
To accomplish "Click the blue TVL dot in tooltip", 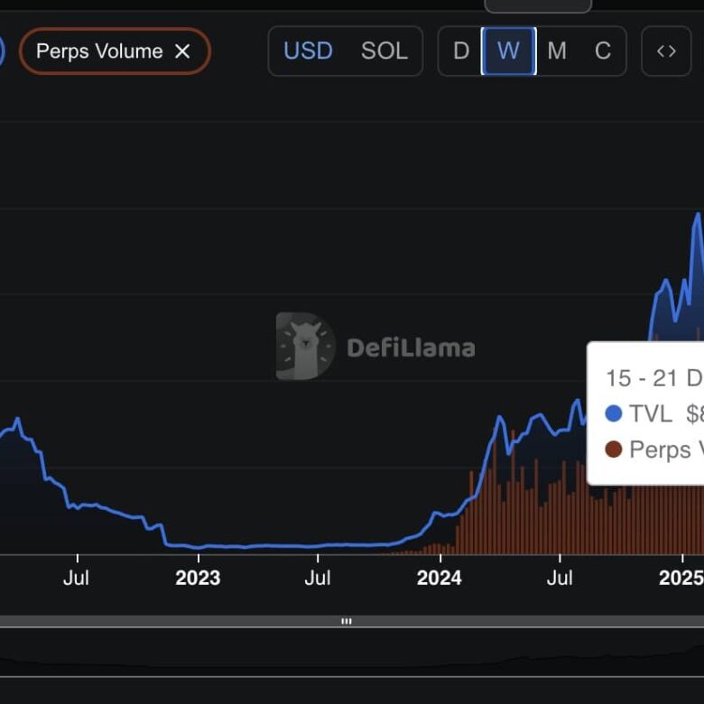I will point(614,413).
